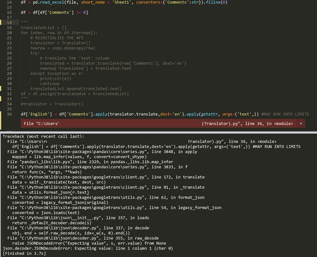Click getattr in editor line 36
This screenshot has width=317, height=257.
(x=209, y=114)
